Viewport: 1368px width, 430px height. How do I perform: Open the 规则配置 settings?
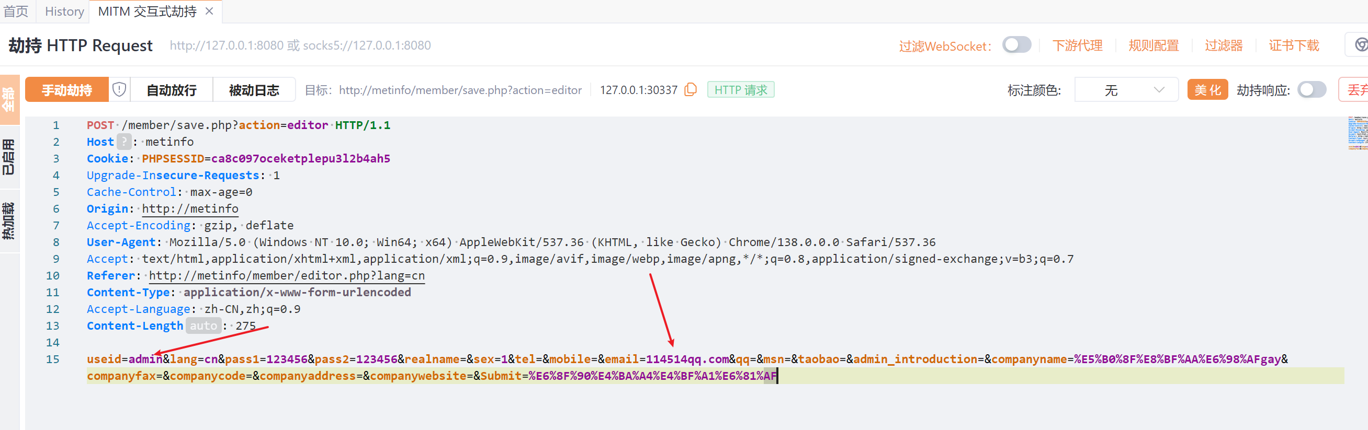point(1154,45)
